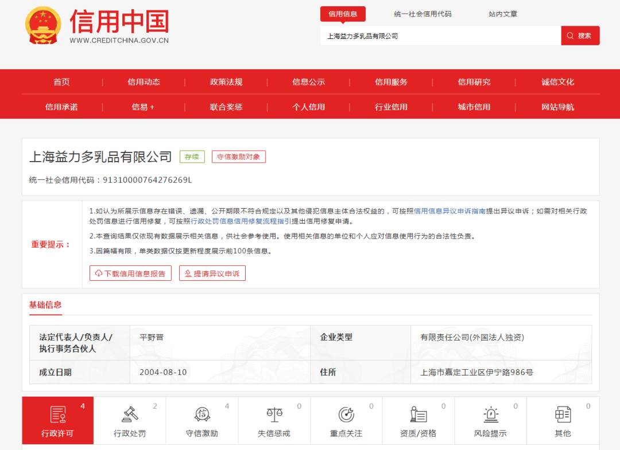Viewport: 620px width, 450px height.
Task: Click the 守信激励 badge icon
Action: tap(202, 414)
